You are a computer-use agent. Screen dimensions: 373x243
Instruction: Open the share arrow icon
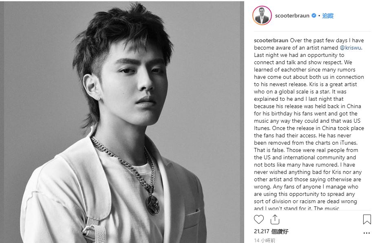pos(275,219)
